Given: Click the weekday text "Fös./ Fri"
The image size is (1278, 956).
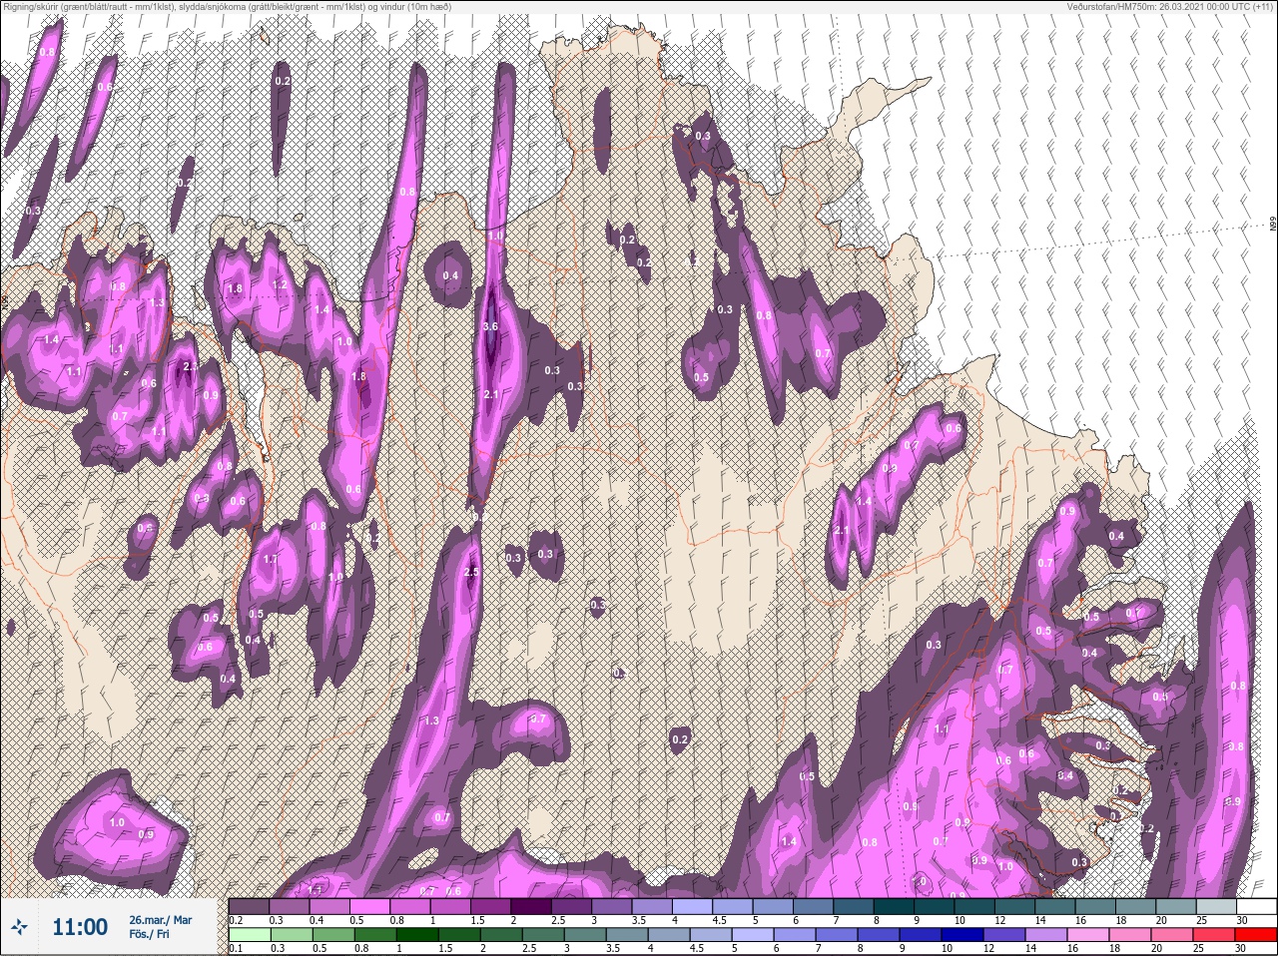Looking at the screenshot, I should pyautogui.click(x=150, y=934).
